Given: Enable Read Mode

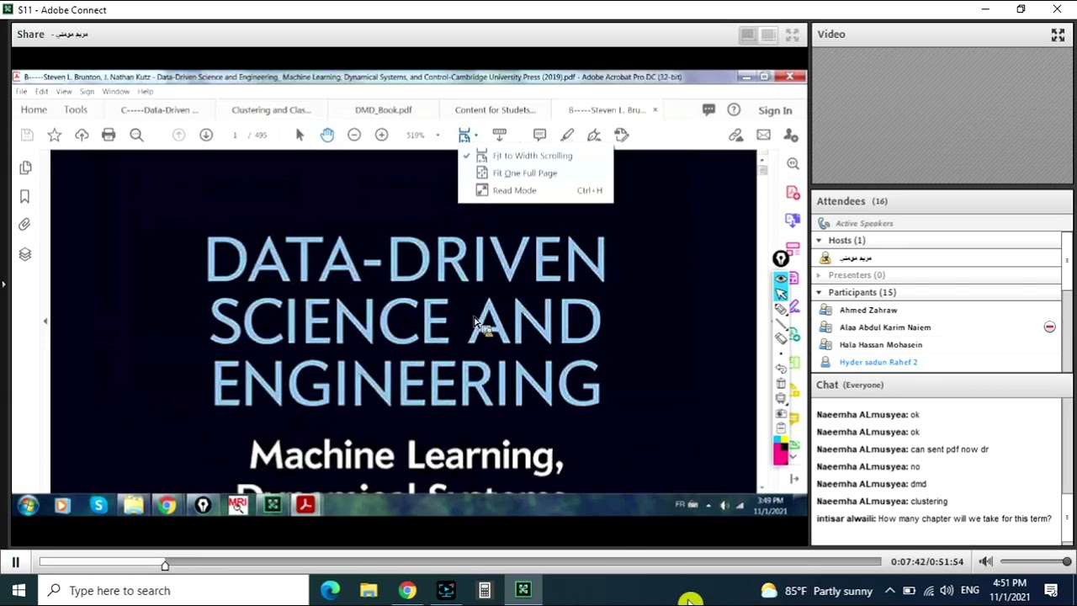Looking at the screenshot, I should [536, 190].
